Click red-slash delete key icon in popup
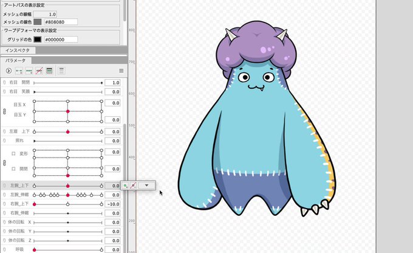The width and height of the screenshot is (413, 253). [x=134, y=185]
